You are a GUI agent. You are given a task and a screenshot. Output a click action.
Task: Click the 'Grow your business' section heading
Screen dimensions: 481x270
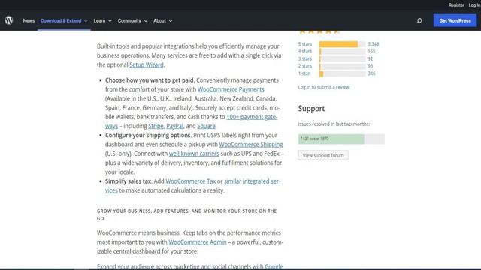click(x=187, y=214)
